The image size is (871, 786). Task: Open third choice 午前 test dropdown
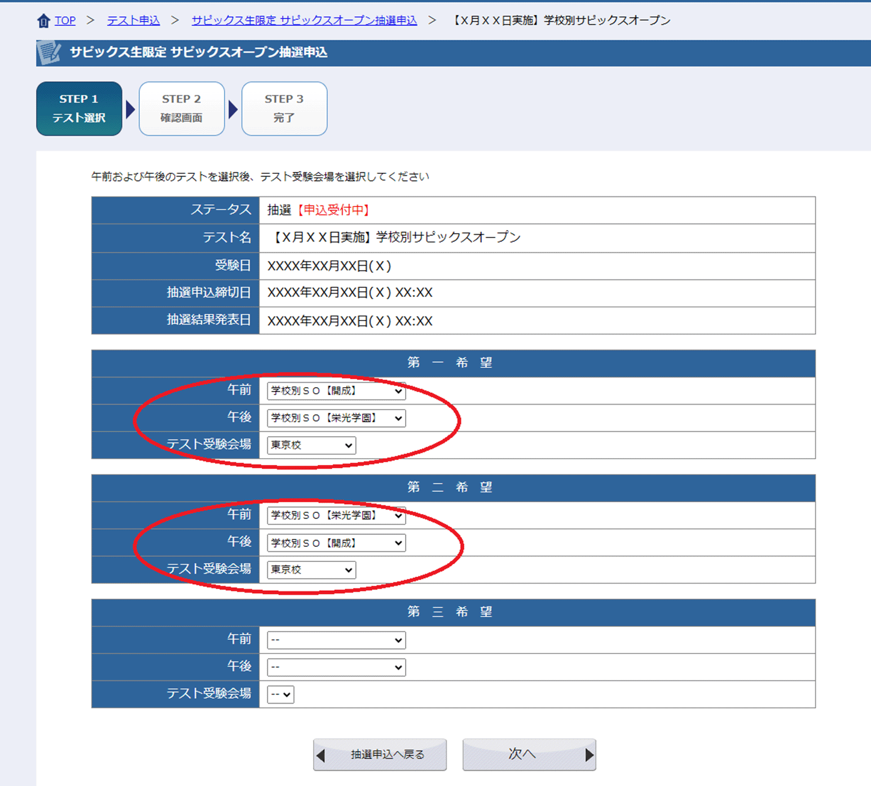(x=336, y=640)
